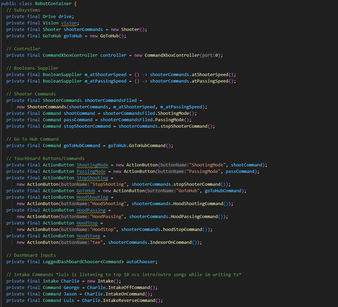
Task: Click the Command variable Jason
Action: point(70,294)
